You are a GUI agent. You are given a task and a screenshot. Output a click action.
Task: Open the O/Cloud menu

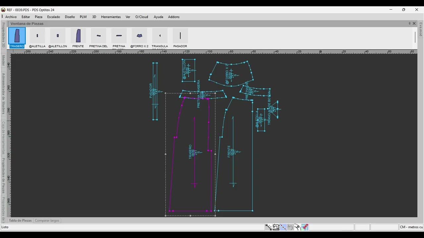142,17
